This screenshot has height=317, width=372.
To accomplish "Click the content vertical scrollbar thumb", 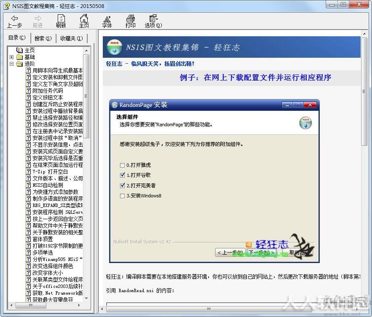I will point(364,91).
